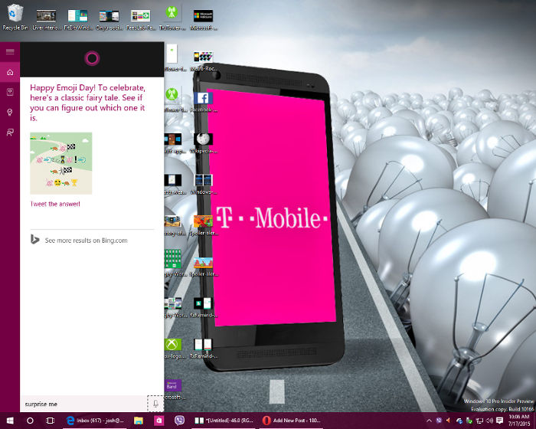Open Task View from taskbar
Viewport: 536px width, 429px height.
click(x=51, y=421)
